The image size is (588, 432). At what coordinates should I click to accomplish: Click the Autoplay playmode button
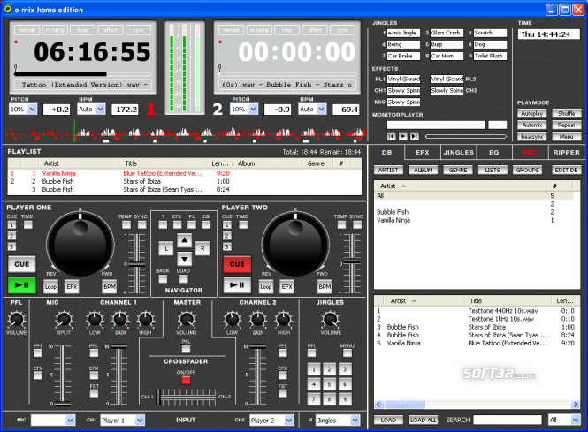coord(531,114)
